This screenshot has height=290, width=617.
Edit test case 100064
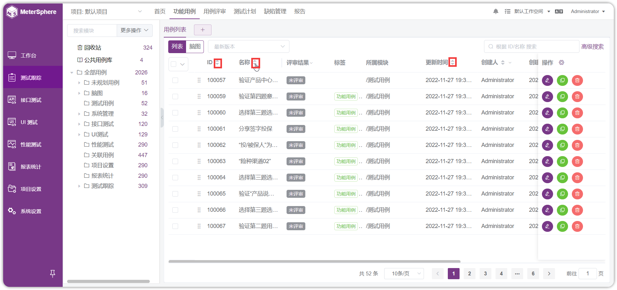click(547, 178)
